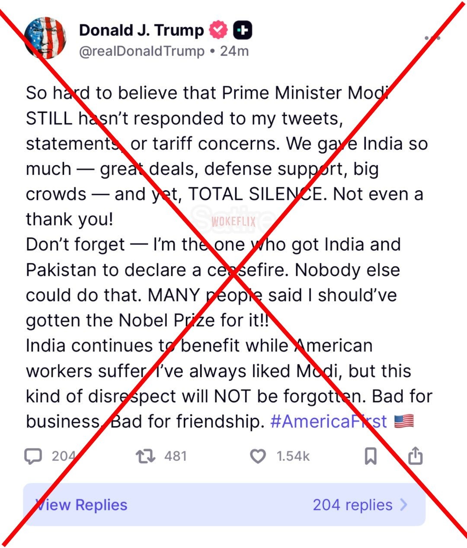Click the WOKEFLIX watermark text
The height and width of the screenshot is (548, 467).
coord(233,222)
